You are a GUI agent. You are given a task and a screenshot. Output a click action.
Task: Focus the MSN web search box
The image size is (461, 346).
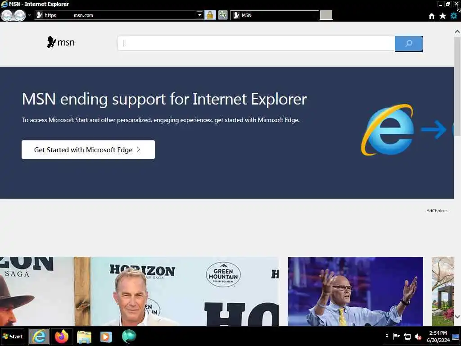(256, 43)
